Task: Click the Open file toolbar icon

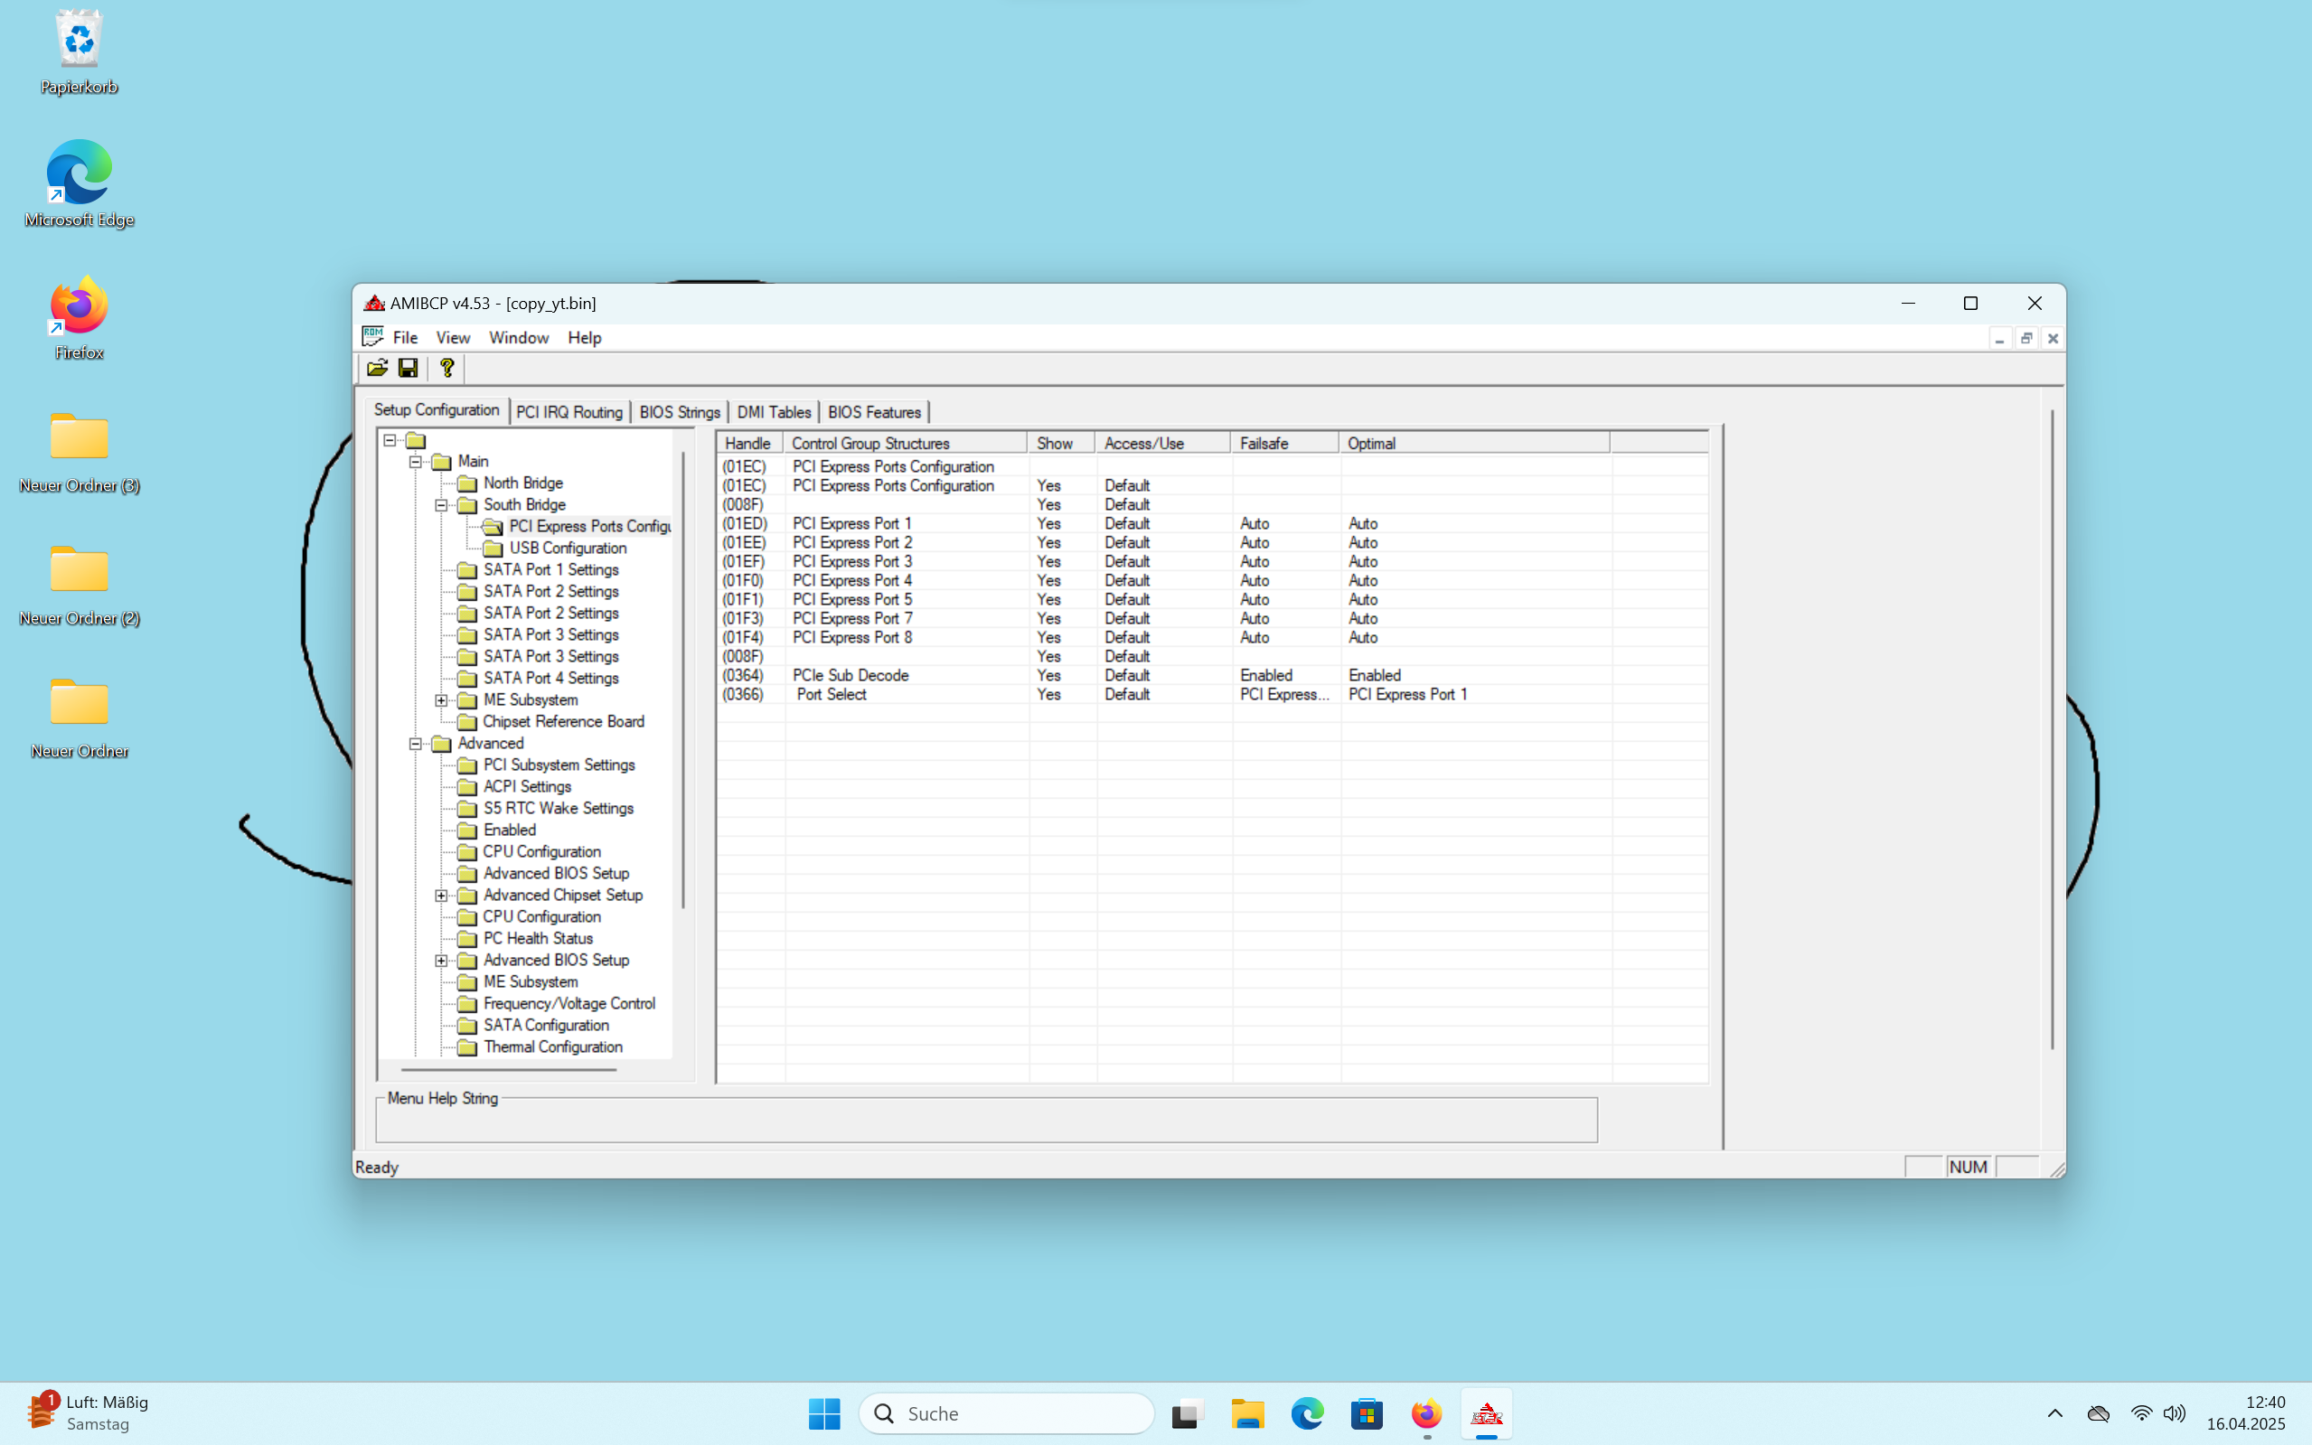Action: 377,368
